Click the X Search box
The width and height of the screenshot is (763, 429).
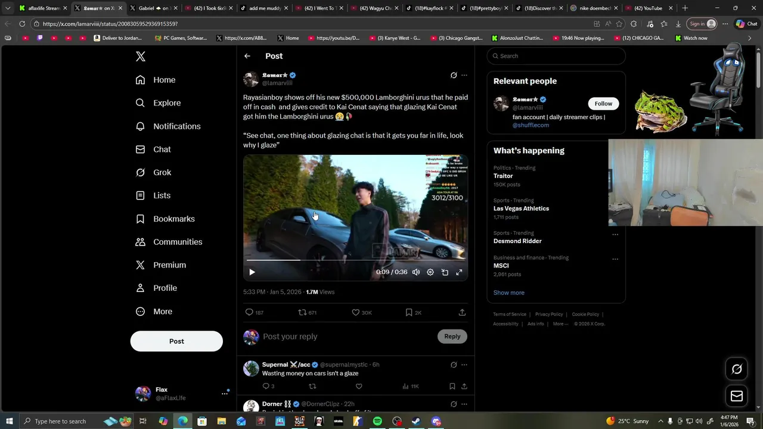pos(556,56)
